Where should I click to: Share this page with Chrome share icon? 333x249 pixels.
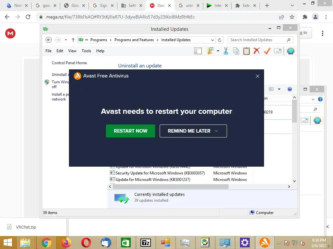(x=282, y=17)
